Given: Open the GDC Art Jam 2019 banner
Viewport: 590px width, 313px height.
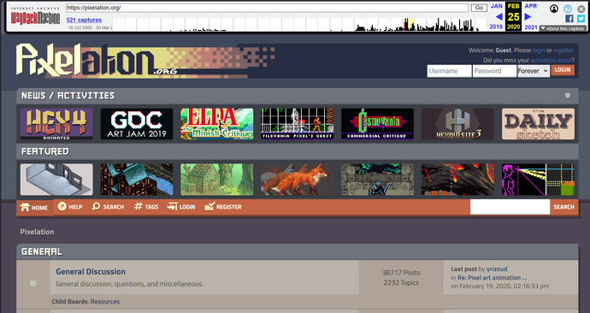Looking at the screenshot, I should click(137, 124).
